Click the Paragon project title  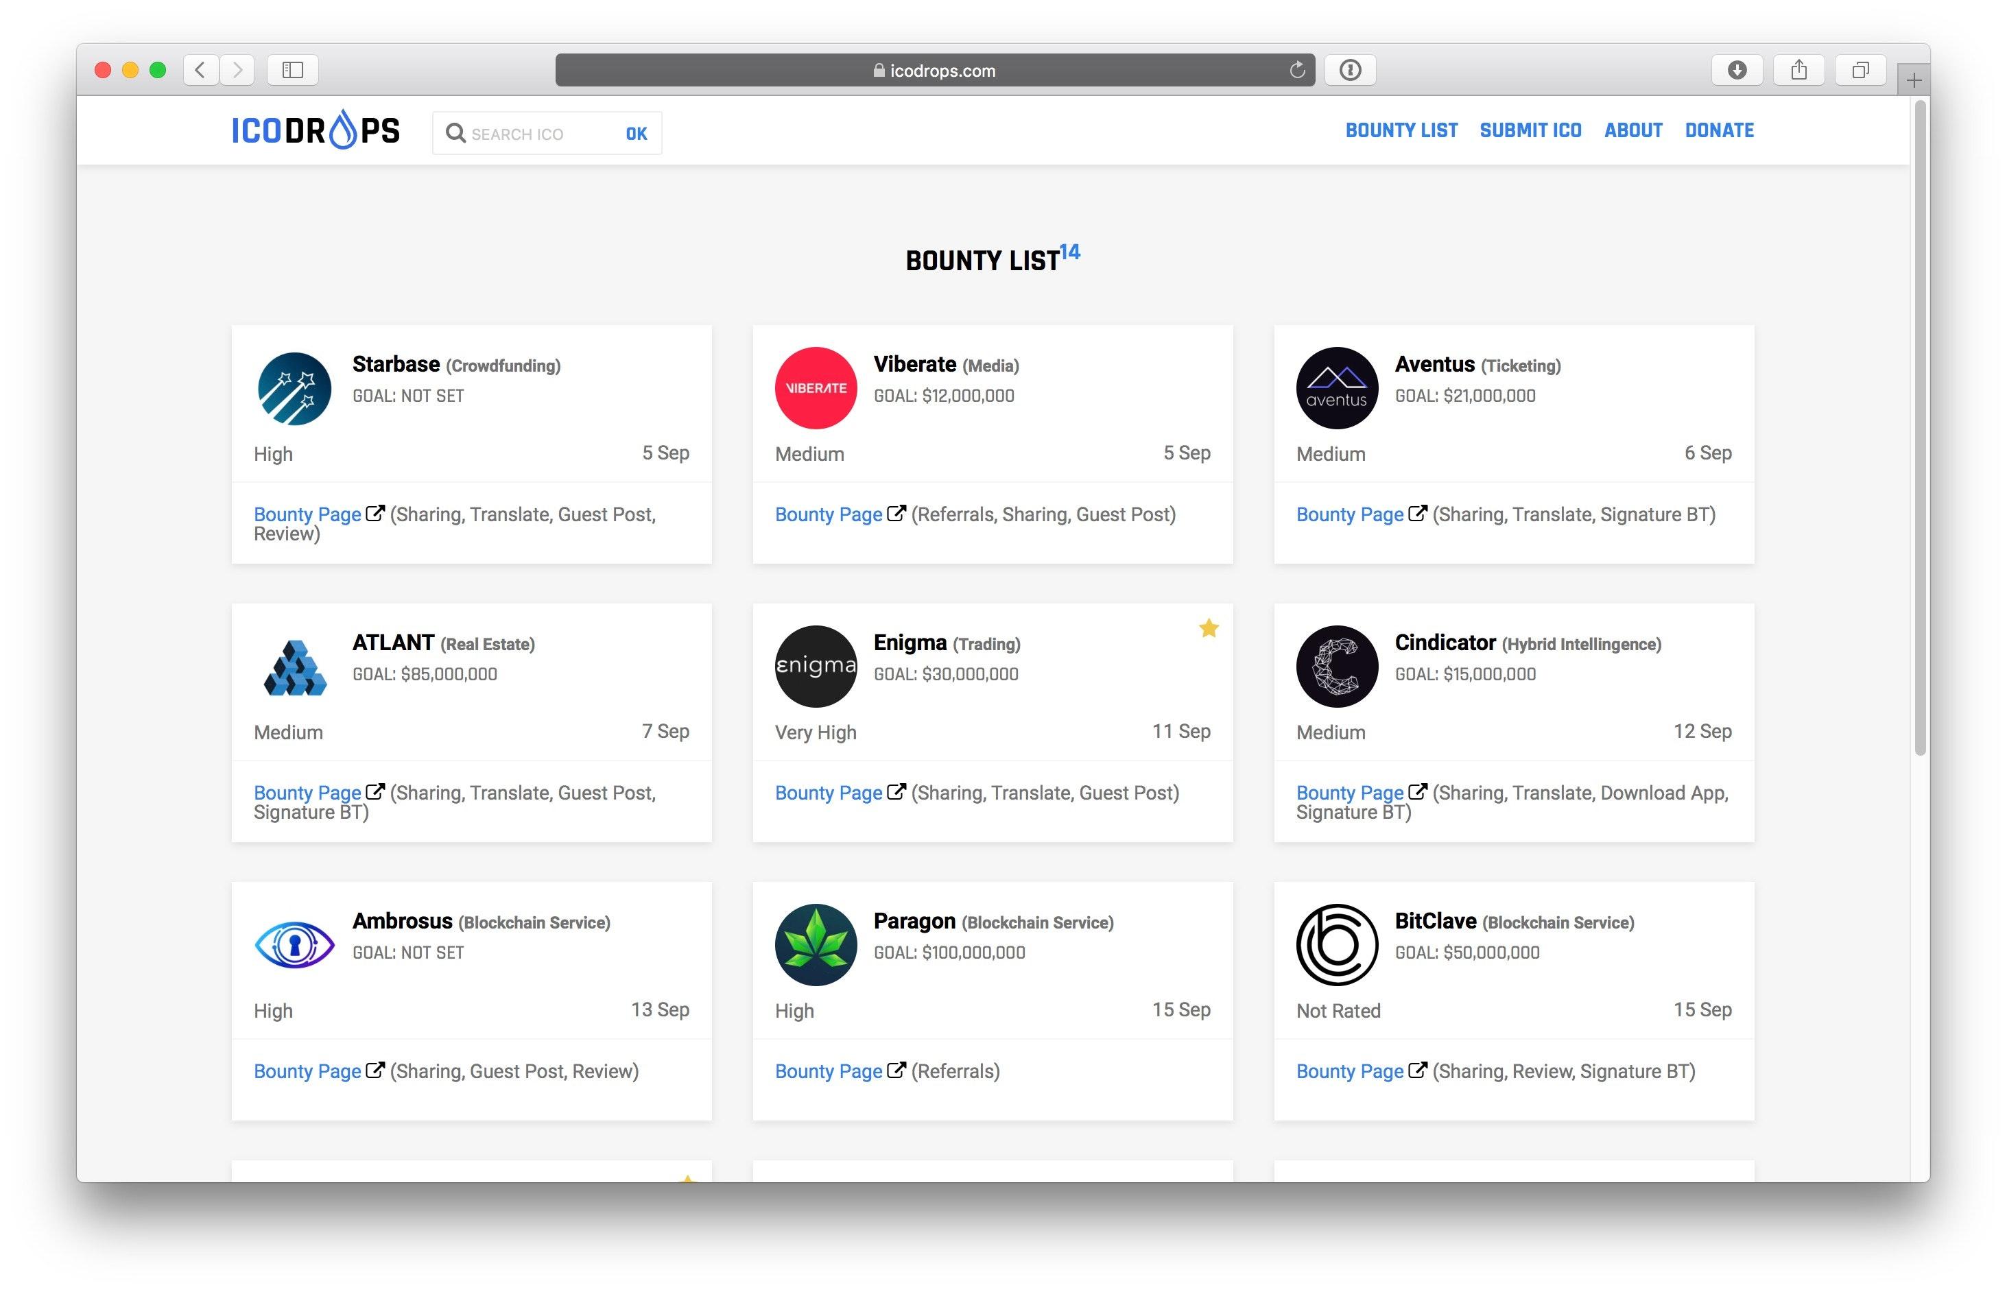tap(914, 921)
